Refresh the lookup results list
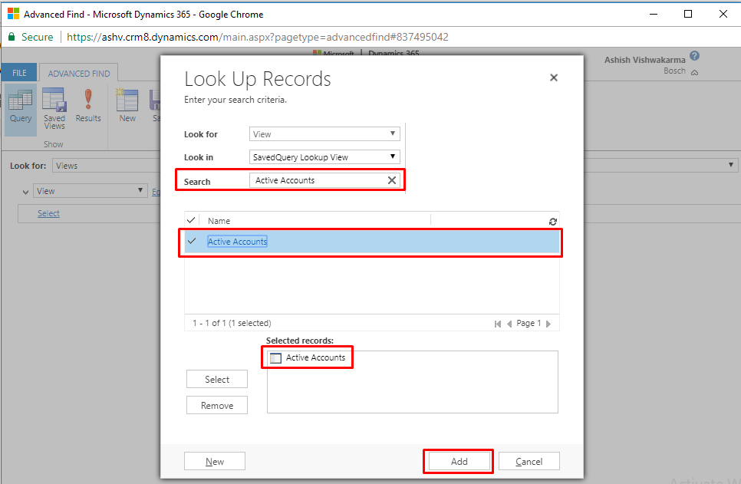This screenshot has width=741, height=484. pyautogui.click(x=552, y=221)
